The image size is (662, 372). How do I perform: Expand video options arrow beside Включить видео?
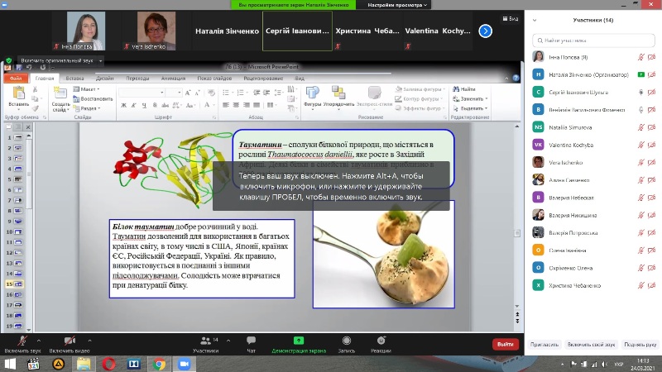[89, 338]
